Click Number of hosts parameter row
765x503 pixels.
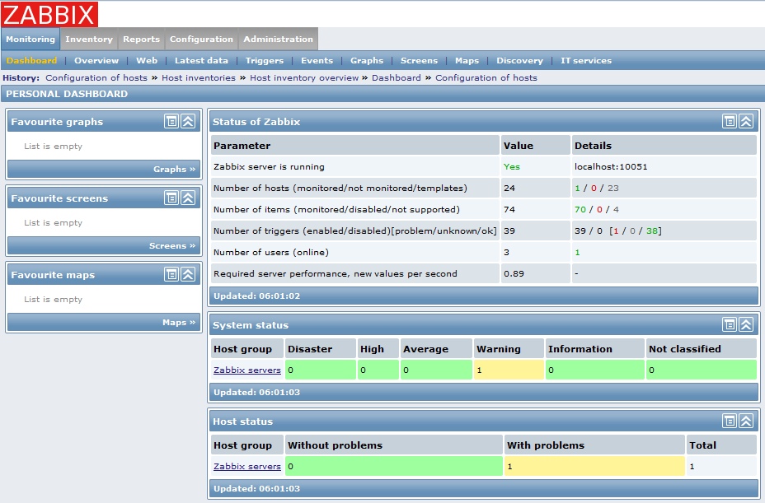(x=484, y=188)
